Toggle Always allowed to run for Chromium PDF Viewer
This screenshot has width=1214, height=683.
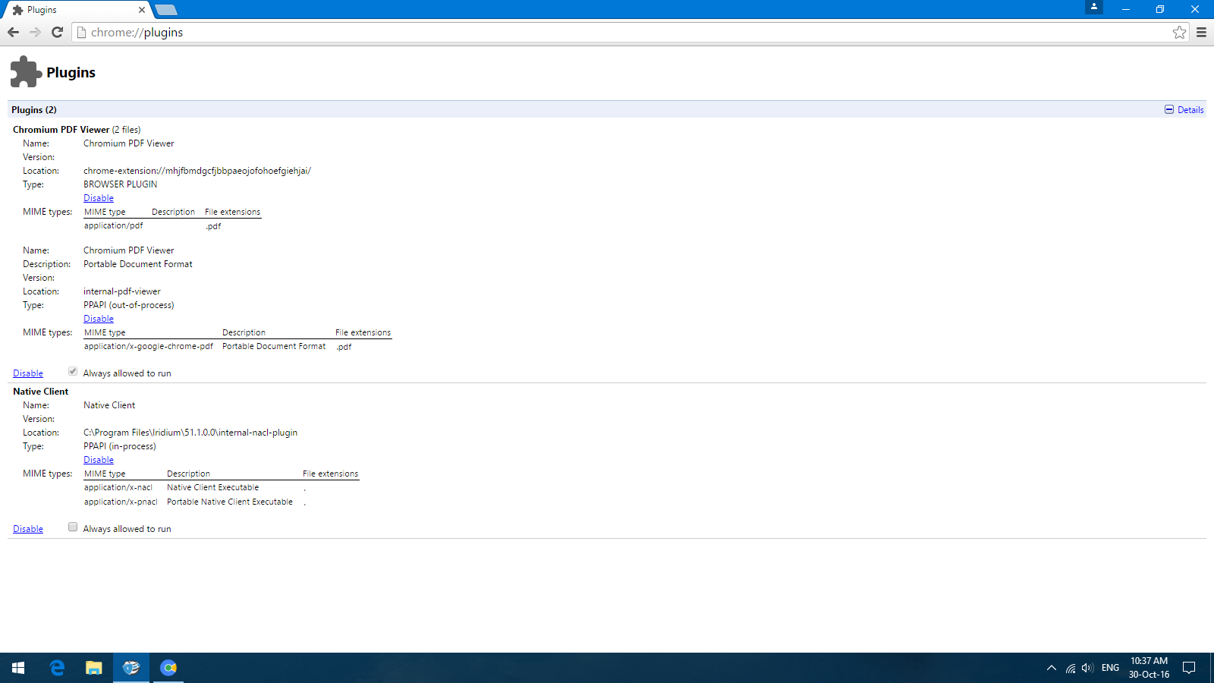pyautogui.click(x=73, y=371)
